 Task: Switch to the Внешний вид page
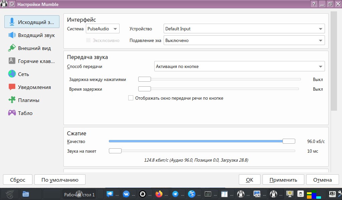click(32, 48)
